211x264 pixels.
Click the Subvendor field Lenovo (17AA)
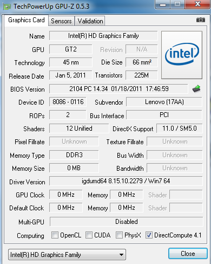click(164, 102)
